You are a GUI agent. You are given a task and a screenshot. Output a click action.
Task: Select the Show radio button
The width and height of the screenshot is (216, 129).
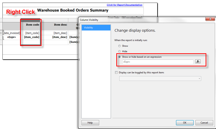coord(119,46)
